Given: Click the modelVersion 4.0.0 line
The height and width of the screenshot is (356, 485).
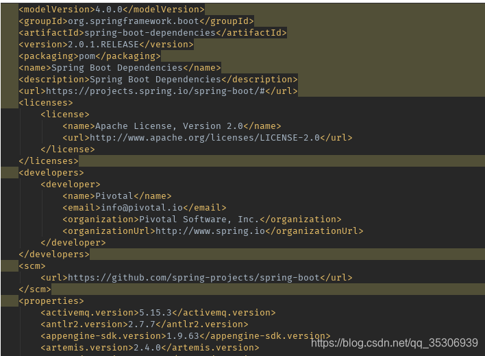Looking at the screenshot, I should click(112, 10).
